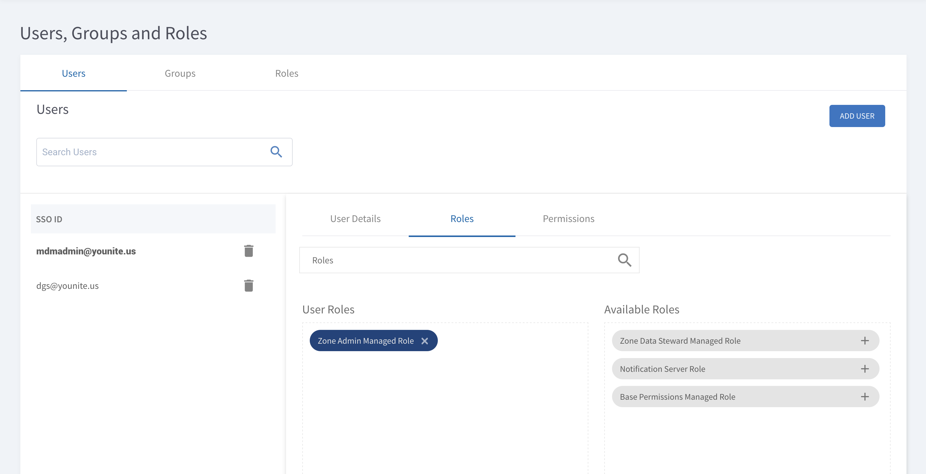Click the Available Roles heading
The image size is (926, 474).
(642, 309)
